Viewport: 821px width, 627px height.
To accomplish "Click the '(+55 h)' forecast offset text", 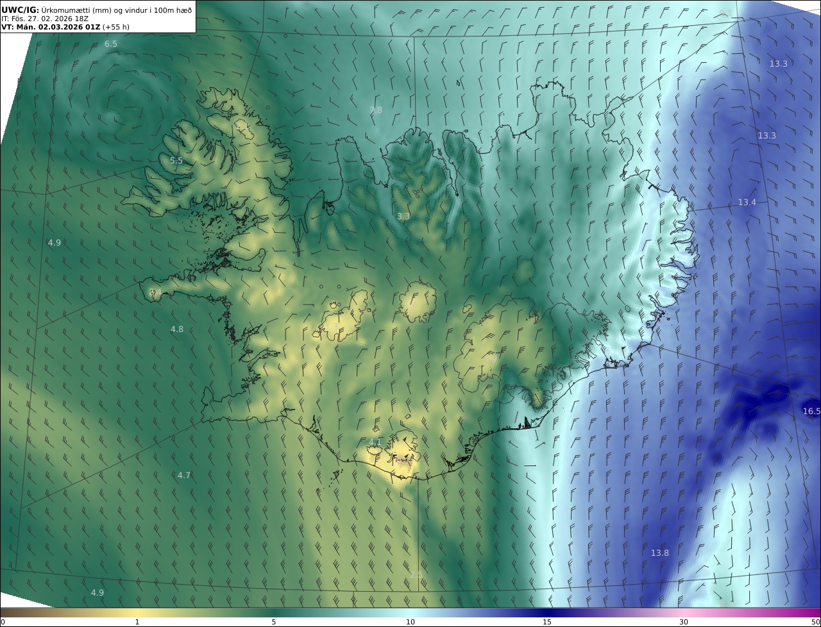I will (115, 28).
